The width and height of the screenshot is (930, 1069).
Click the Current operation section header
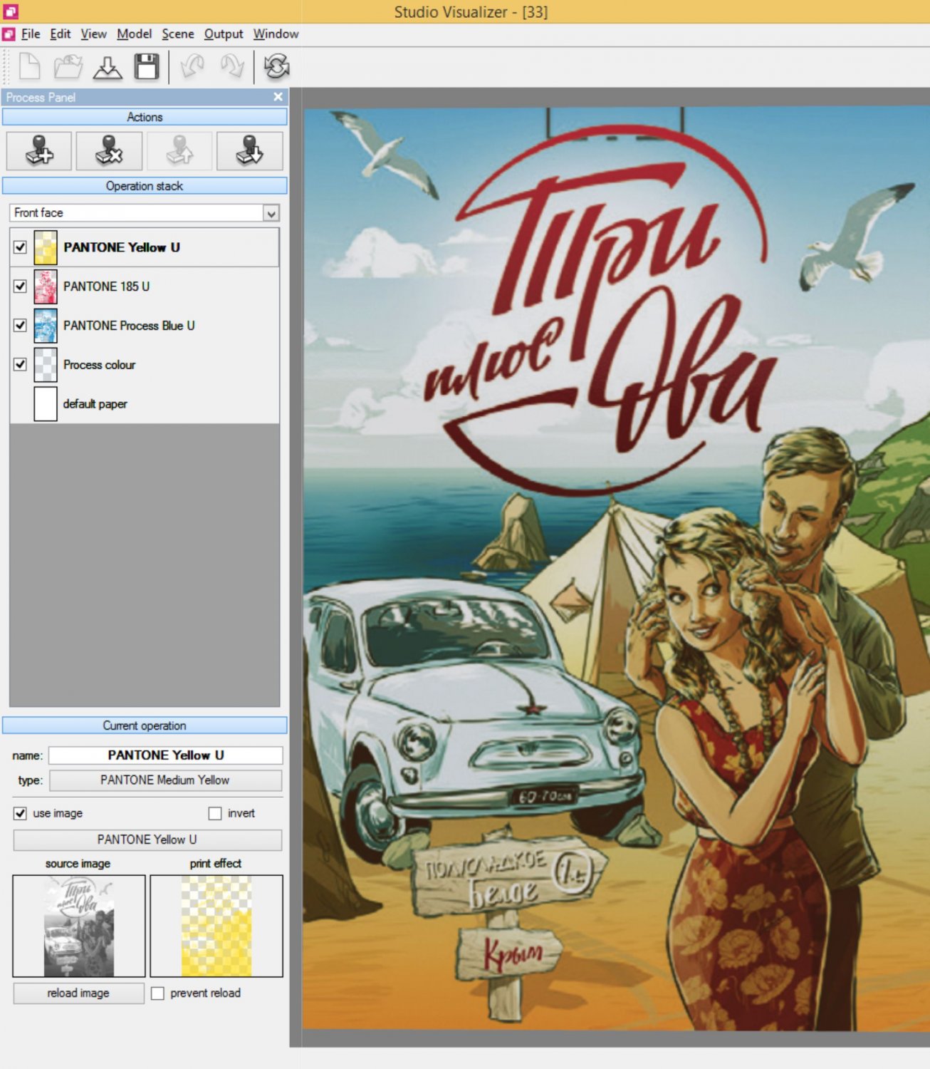pos(145,725)
